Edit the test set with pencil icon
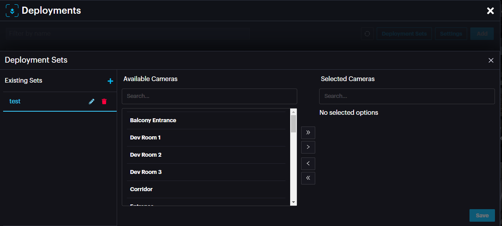 (x=92, y=101)
